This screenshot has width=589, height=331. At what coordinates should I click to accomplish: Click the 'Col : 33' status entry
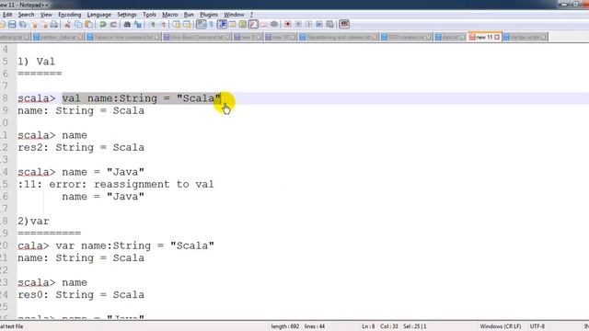point(388,326)
